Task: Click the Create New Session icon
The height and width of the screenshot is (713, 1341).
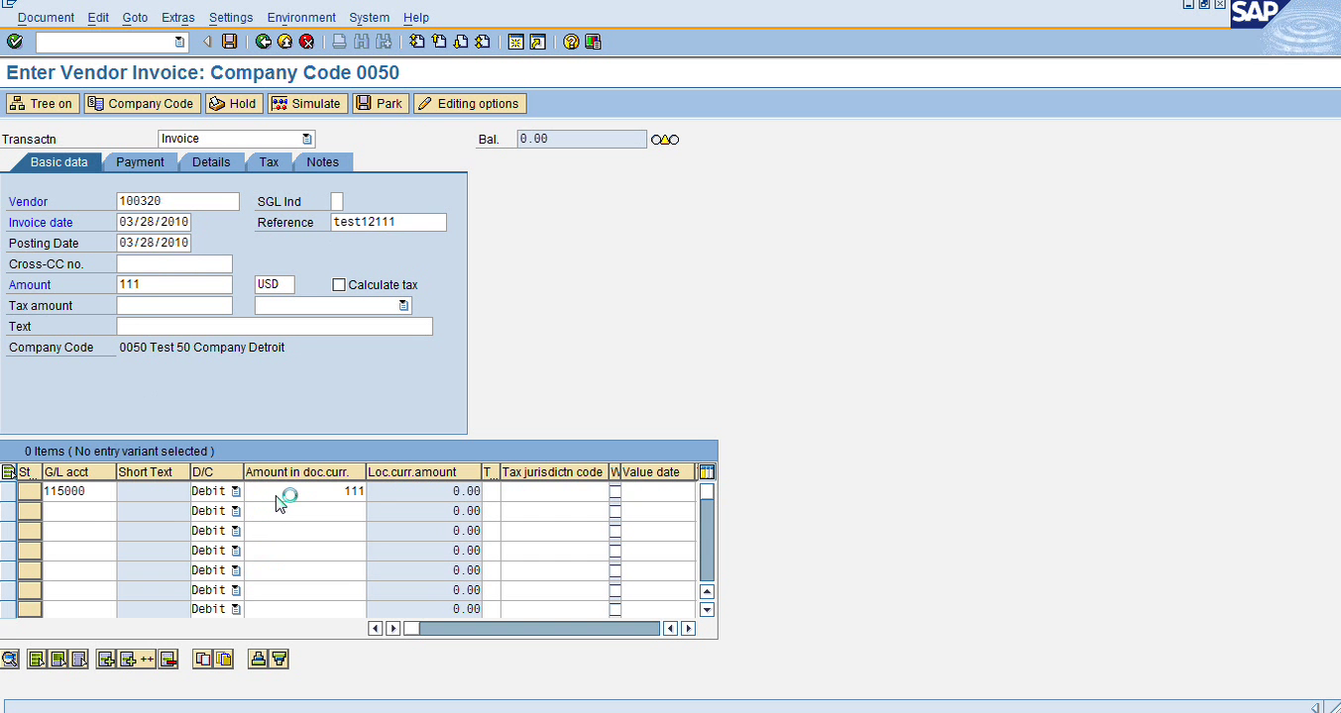Action: click(515, 42)
